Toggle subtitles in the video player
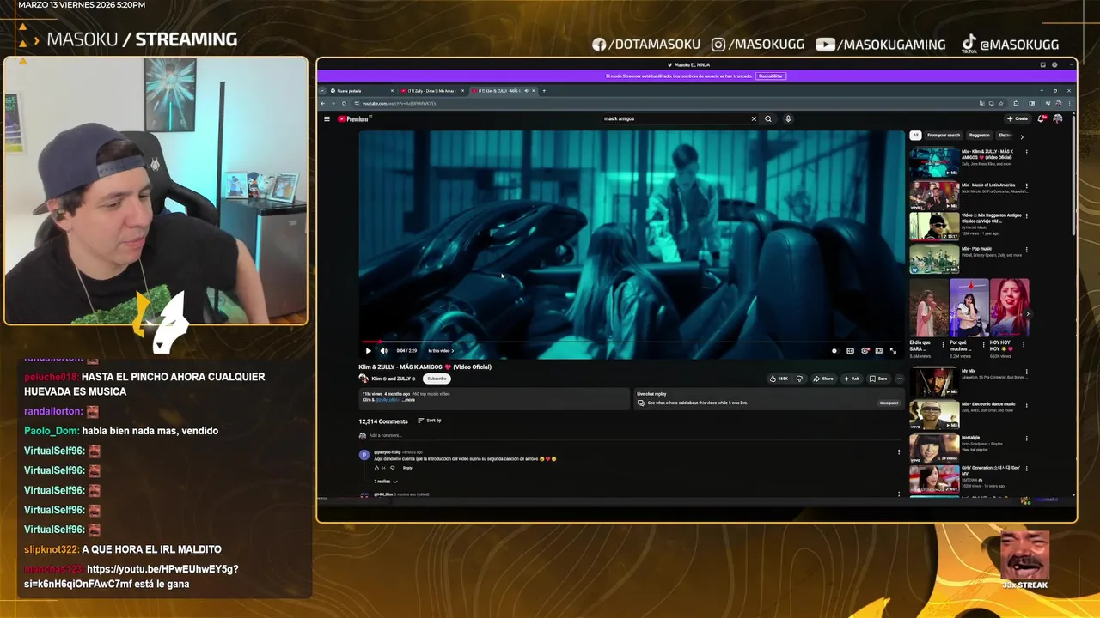This screenshot has width=1100, height=618. click(x=850, y=350)
